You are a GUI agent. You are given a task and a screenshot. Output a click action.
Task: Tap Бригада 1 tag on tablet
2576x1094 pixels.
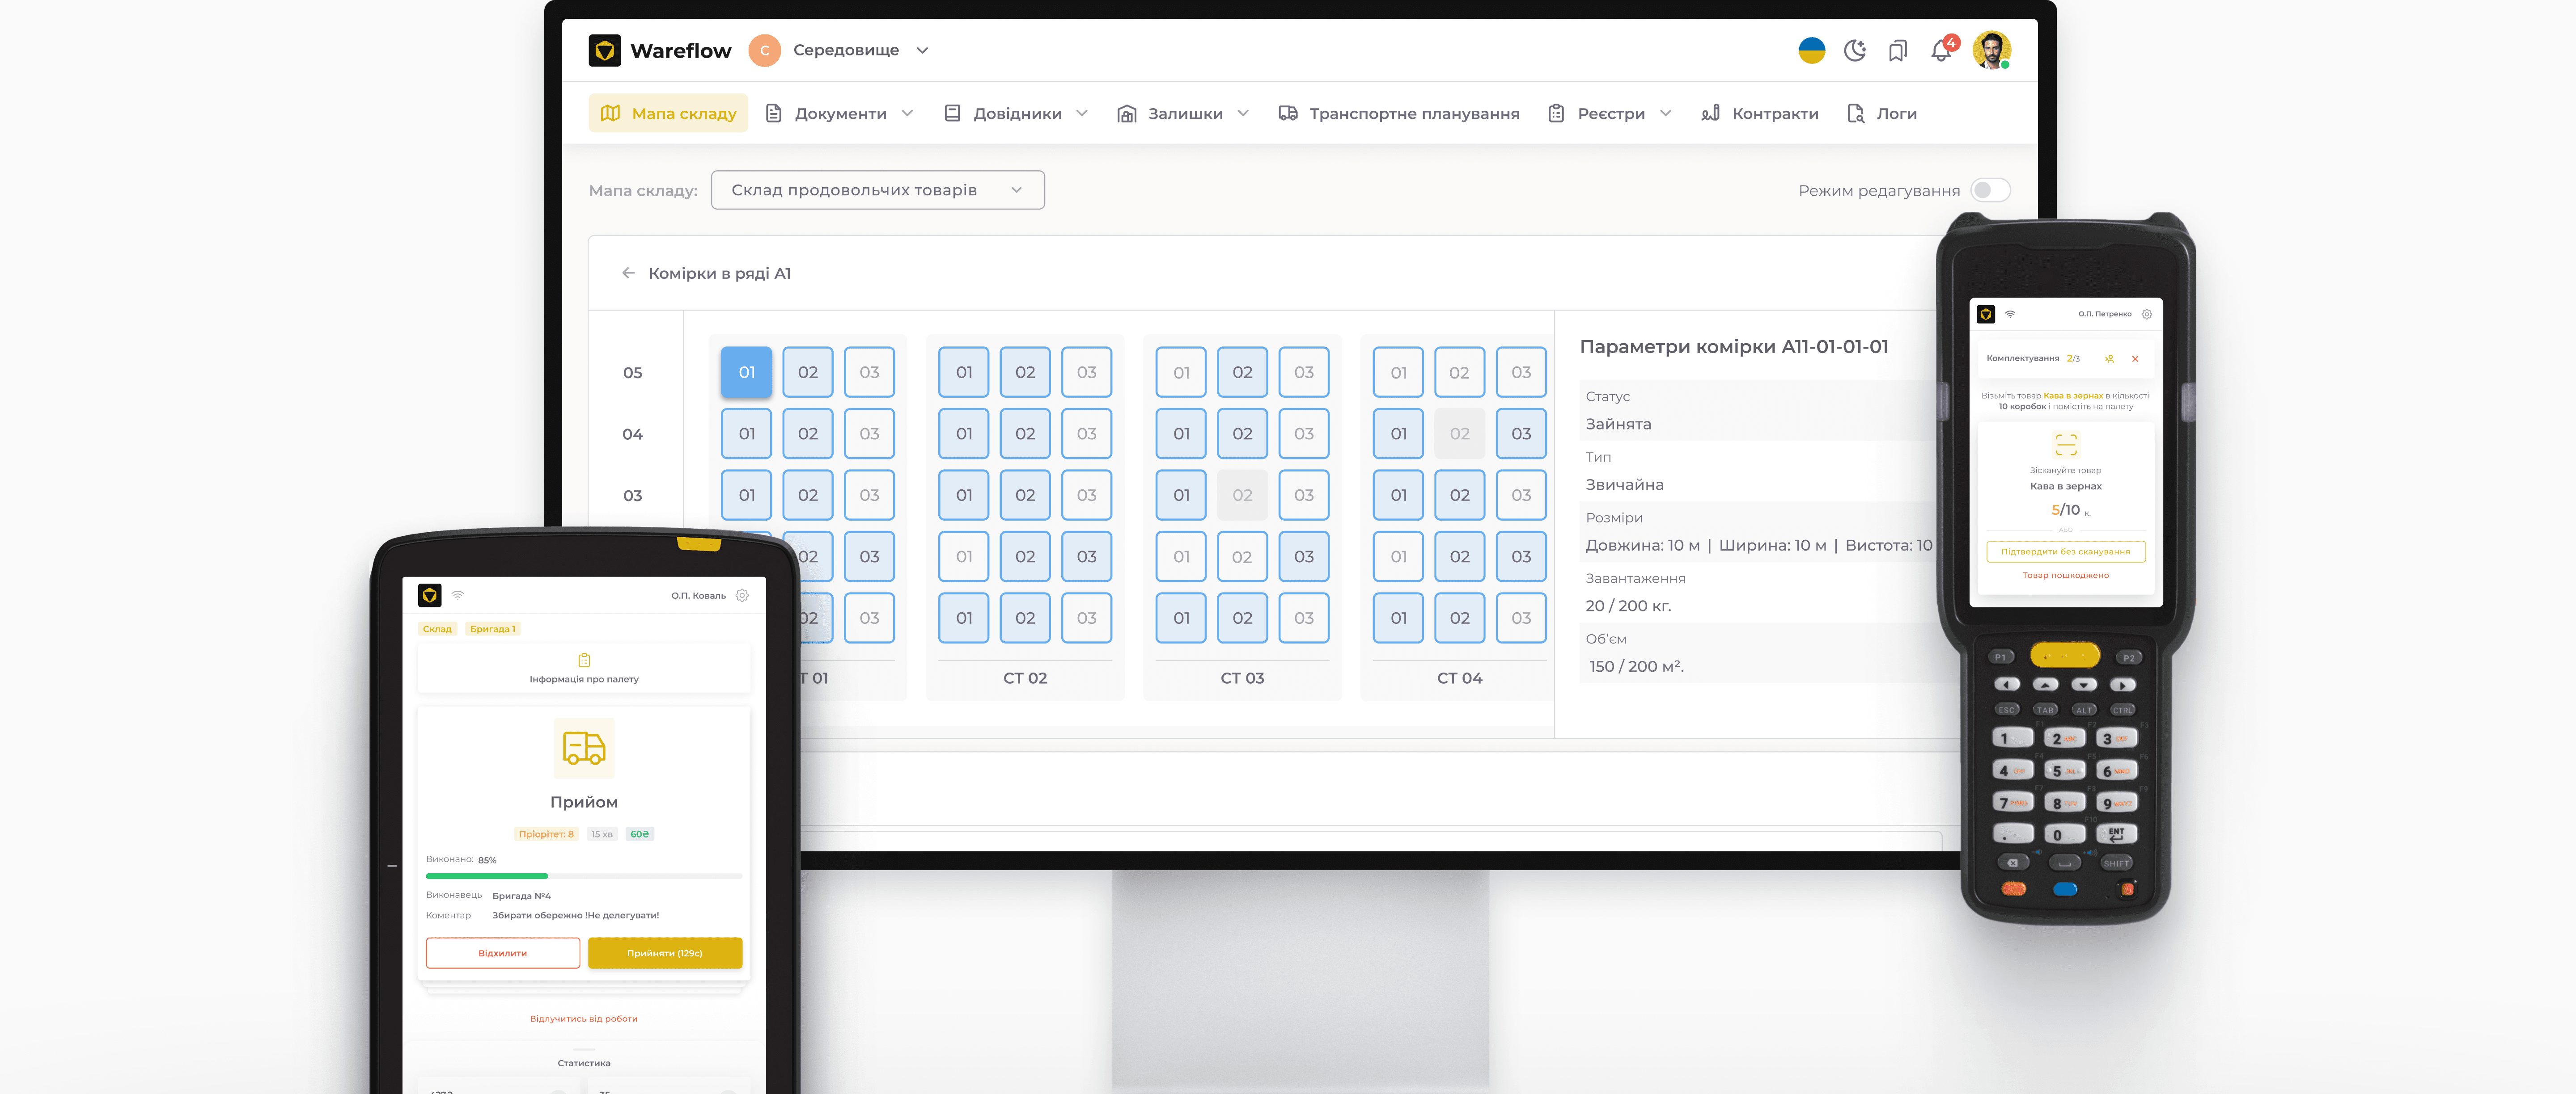click(x=492, y=628)
